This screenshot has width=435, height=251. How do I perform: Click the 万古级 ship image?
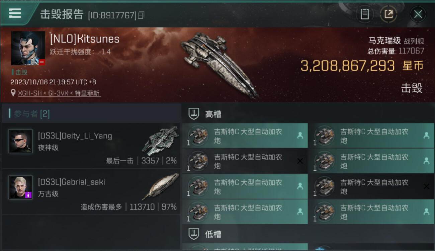click(160, 186)
